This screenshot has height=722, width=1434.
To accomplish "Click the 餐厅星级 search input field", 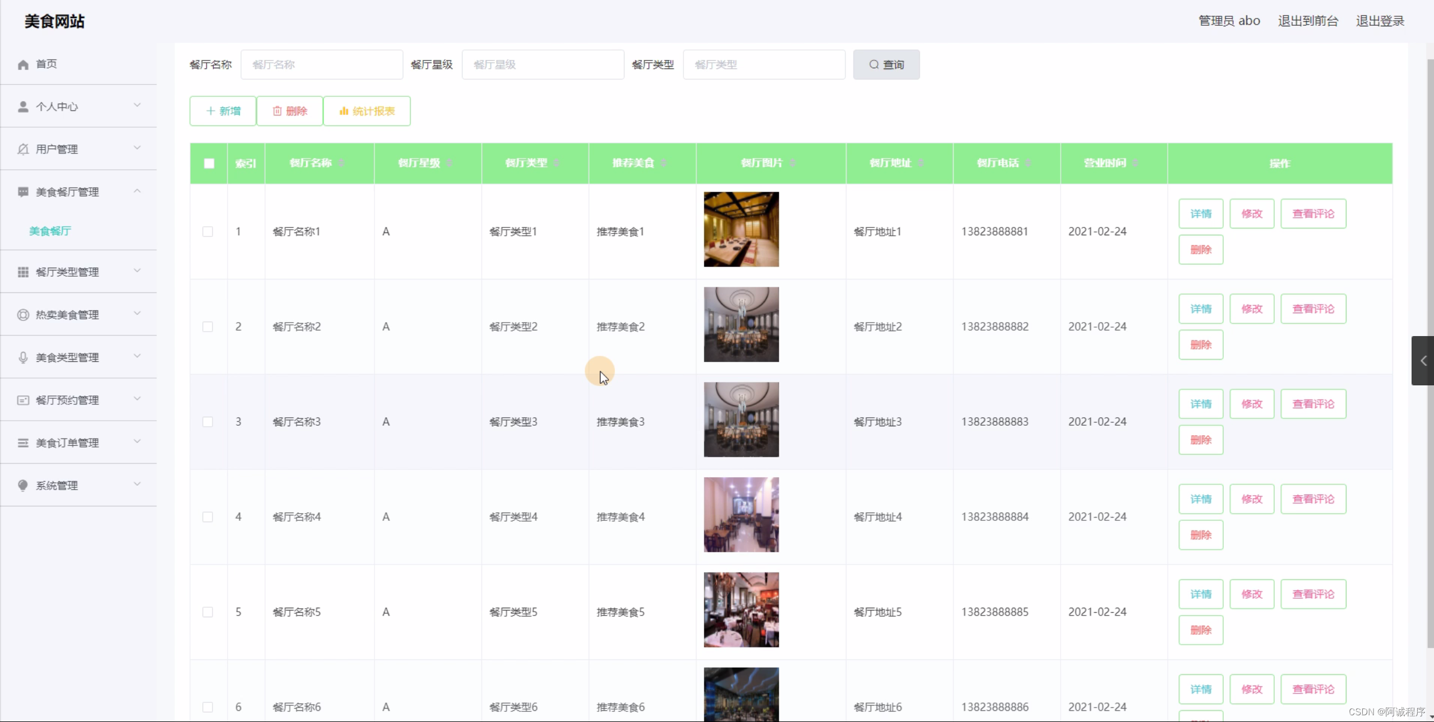I will coord(543,64).
